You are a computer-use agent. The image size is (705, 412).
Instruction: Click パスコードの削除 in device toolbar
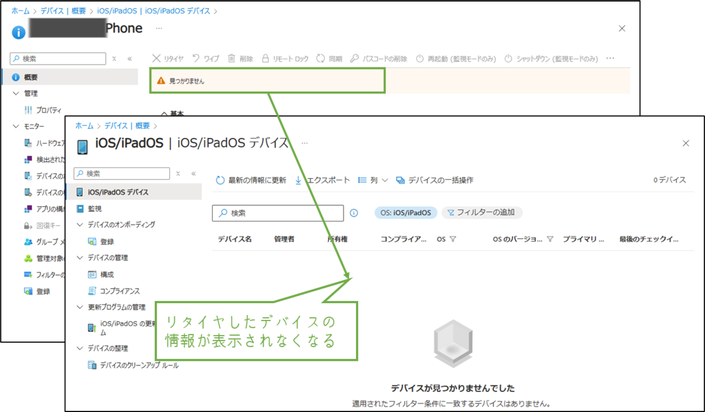click(x=379, y=59)
